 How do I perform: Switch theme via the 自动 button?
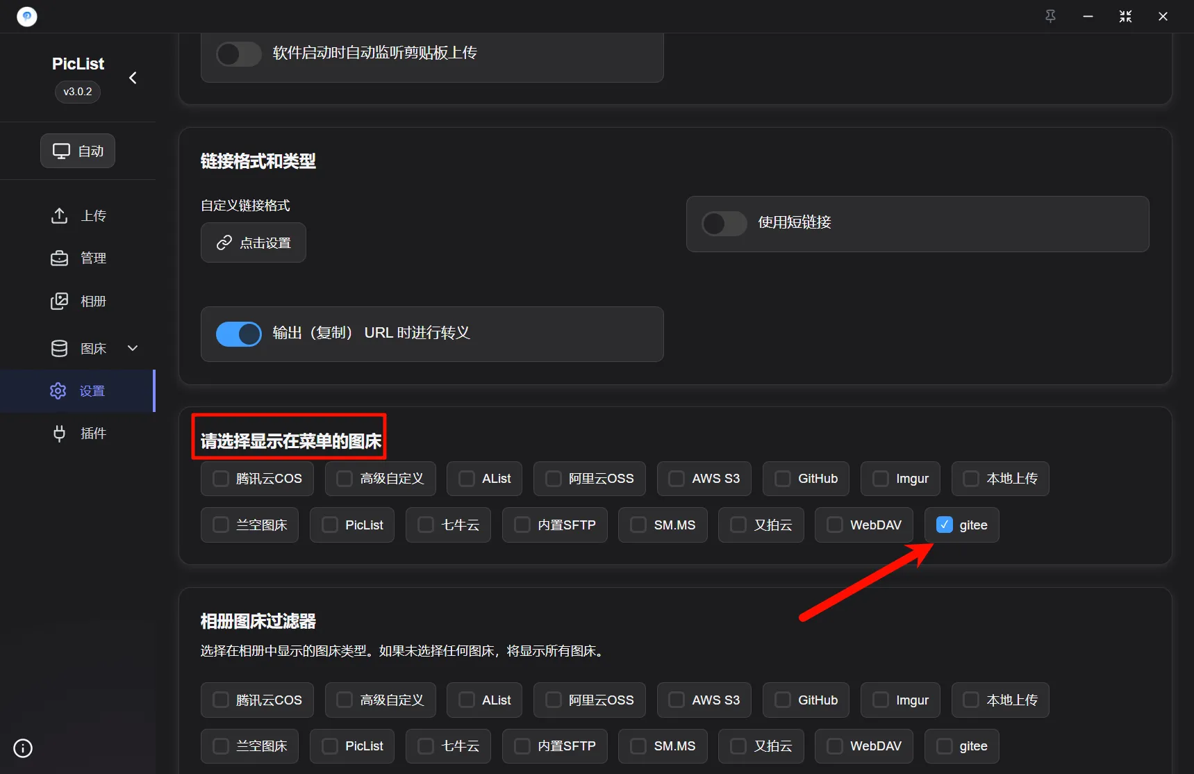pos(77,151)
